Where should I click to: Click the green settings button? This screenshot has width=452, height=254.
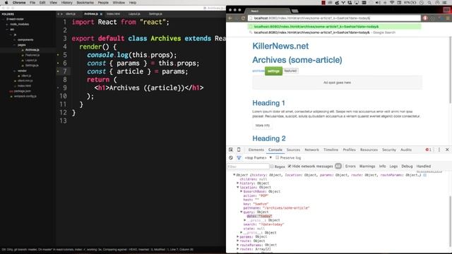click(273, 71)
